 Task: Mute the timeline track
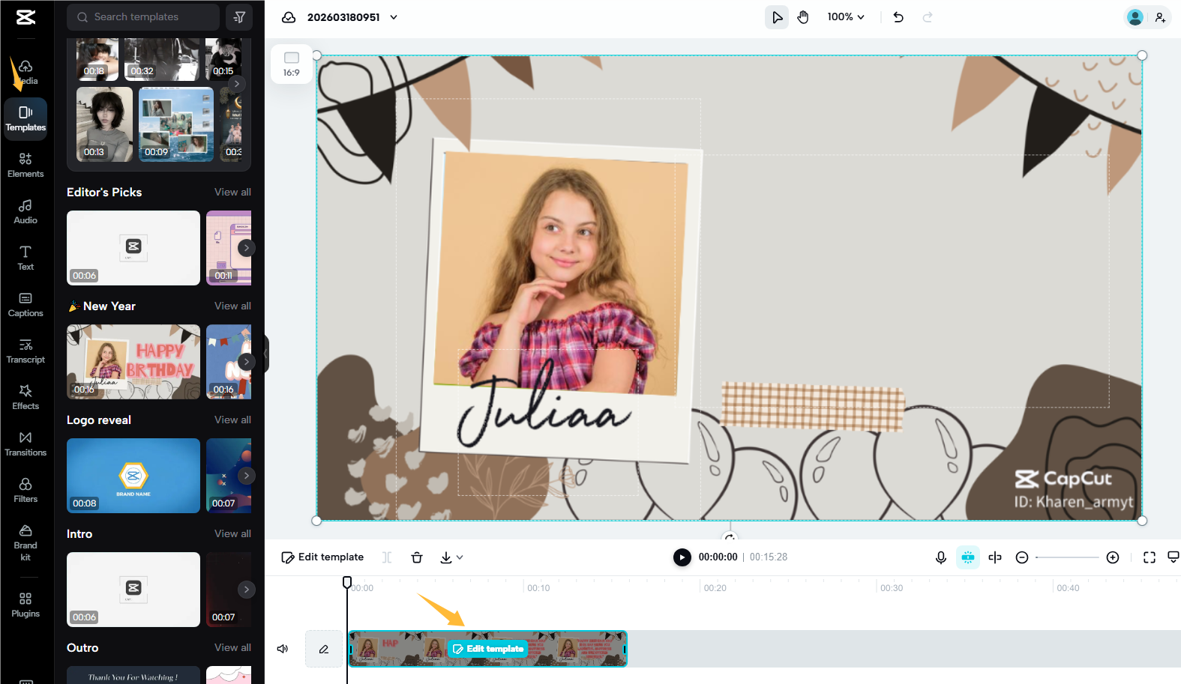click(283, 649)
